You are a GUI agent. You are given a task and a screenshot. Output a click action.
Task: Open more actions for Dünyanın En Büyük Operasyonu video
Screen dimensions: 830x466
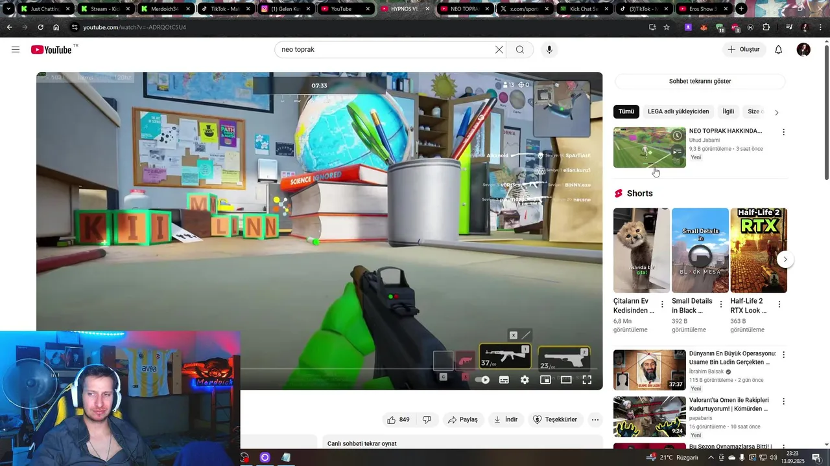pos(783,355)
